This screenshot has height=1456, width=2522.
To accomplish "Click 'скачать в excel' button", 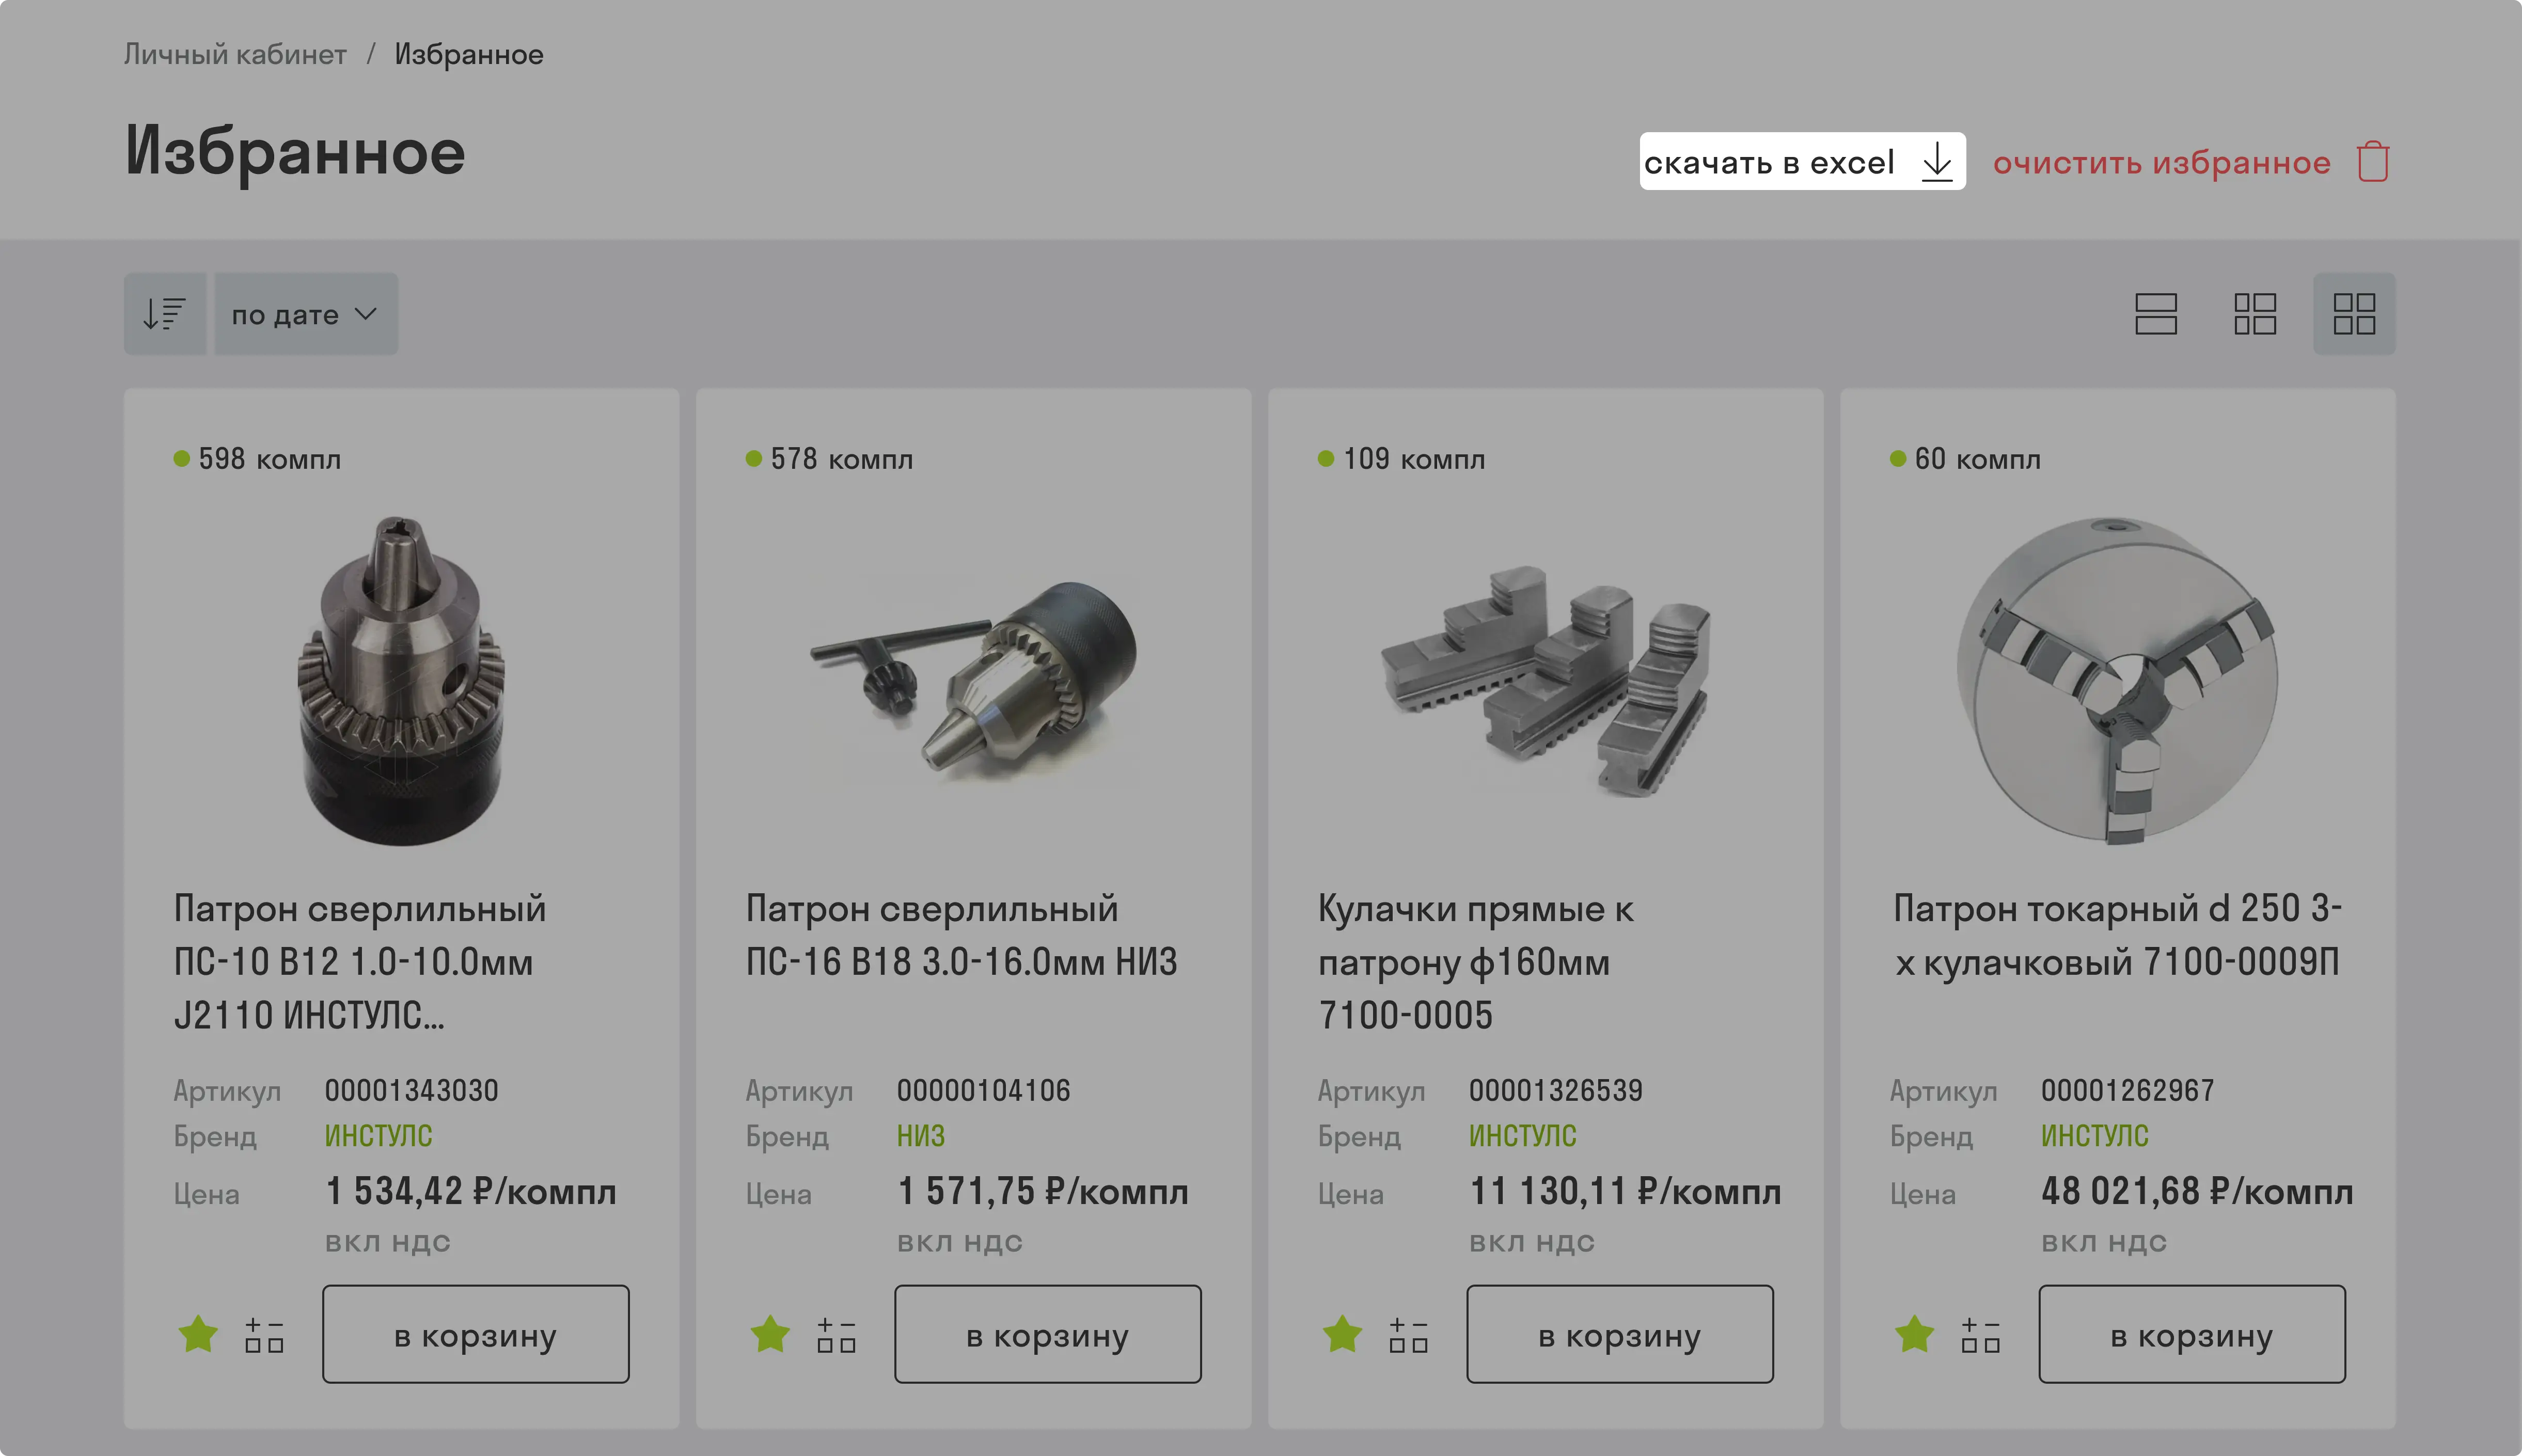I will (x=1802, y=161).
